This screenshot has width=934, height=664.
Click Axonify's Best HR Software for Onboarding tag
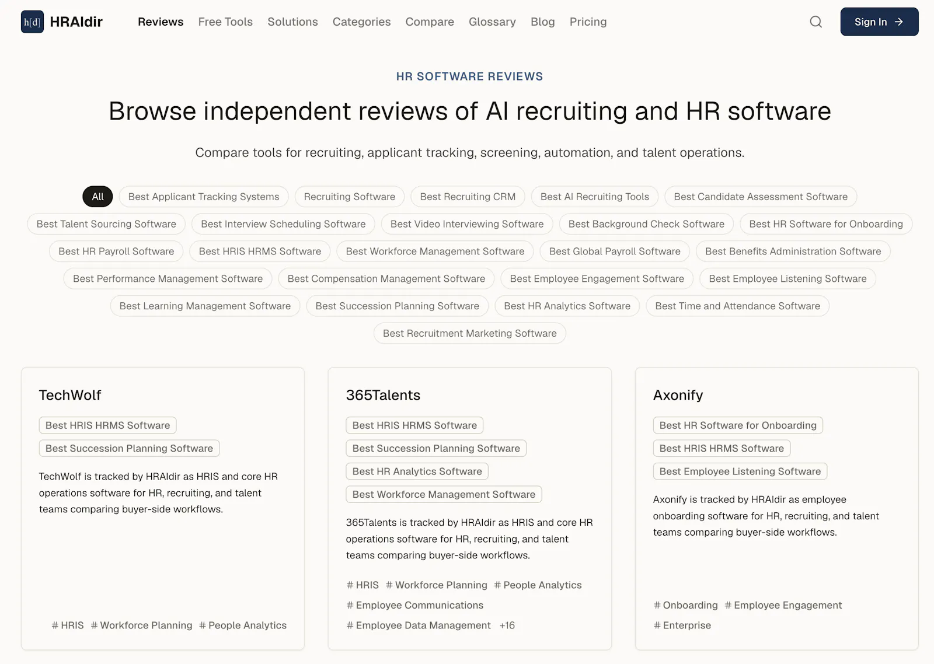pyautogui.click(x=738, y=425)
